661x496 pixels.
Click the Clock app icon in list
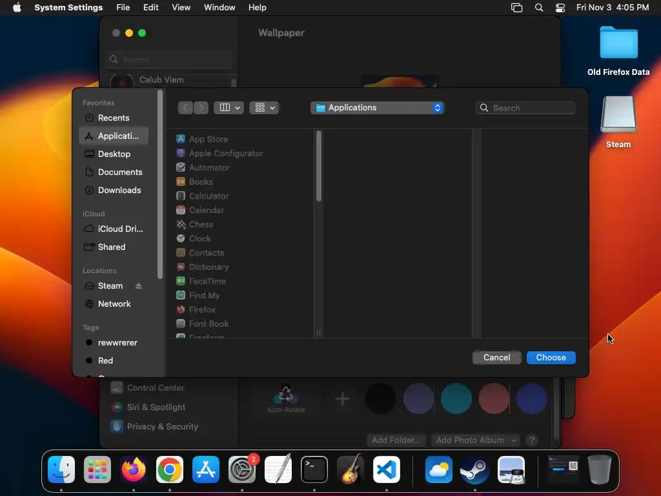181,238
